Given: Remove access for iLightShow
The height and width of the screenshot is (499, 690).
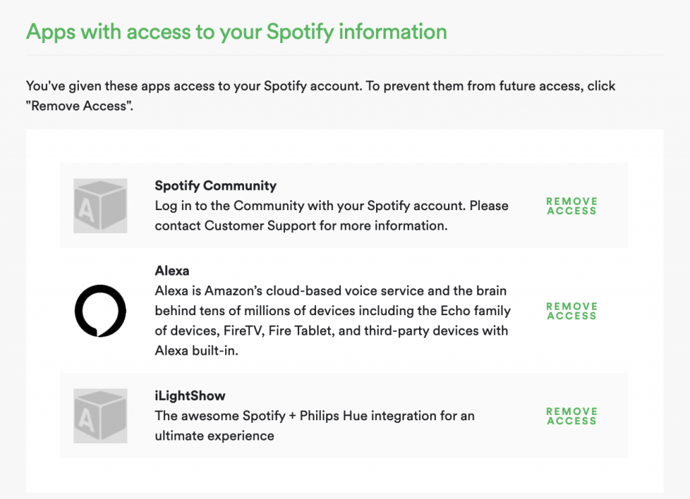Looking at the screenshot, I should click(571, 416).
